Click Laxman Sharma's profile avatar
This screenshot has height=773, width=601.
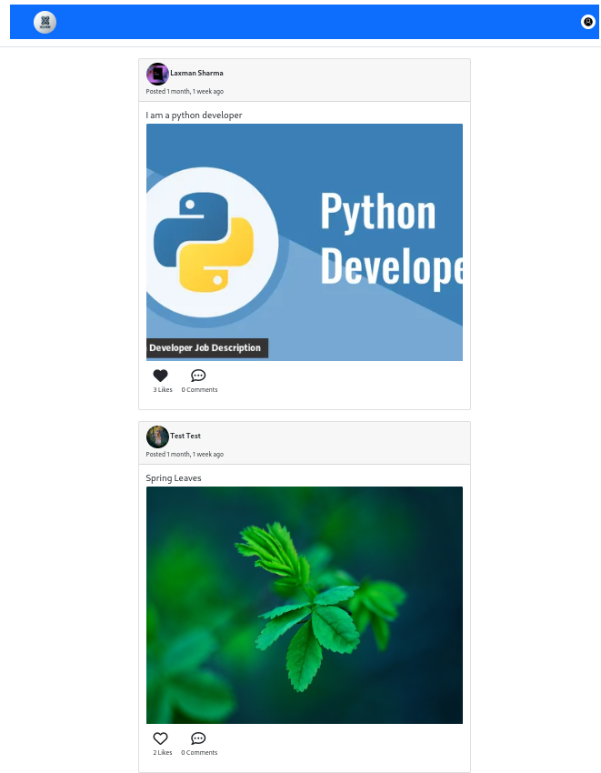coord(157,74)
